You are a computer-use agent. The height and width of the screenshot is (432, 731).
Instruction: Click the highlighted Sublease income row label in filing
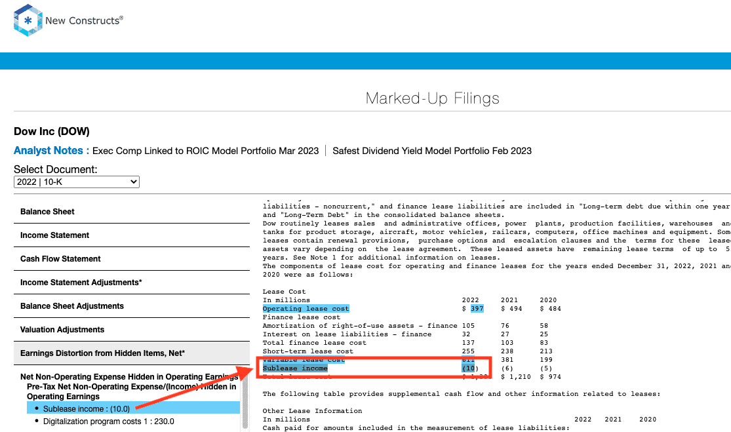[295, 368]
